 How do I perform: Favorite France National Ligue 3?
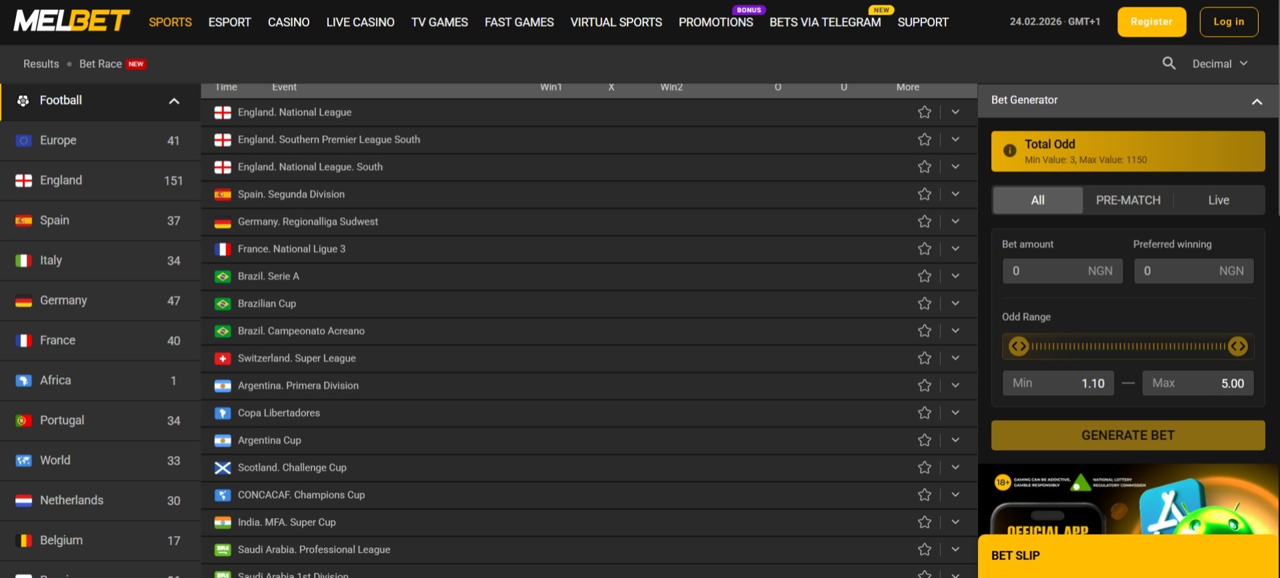924,248
